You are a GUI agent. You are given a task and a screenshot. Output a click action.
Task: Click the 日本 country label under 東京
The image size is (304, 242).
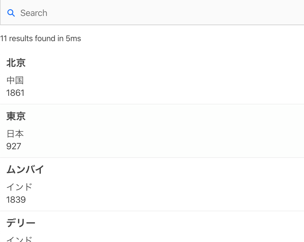coord(15,134)
